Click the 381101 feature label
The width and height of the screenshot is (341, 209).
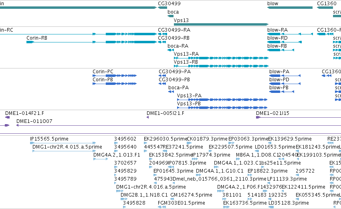(x=232, y=195)
